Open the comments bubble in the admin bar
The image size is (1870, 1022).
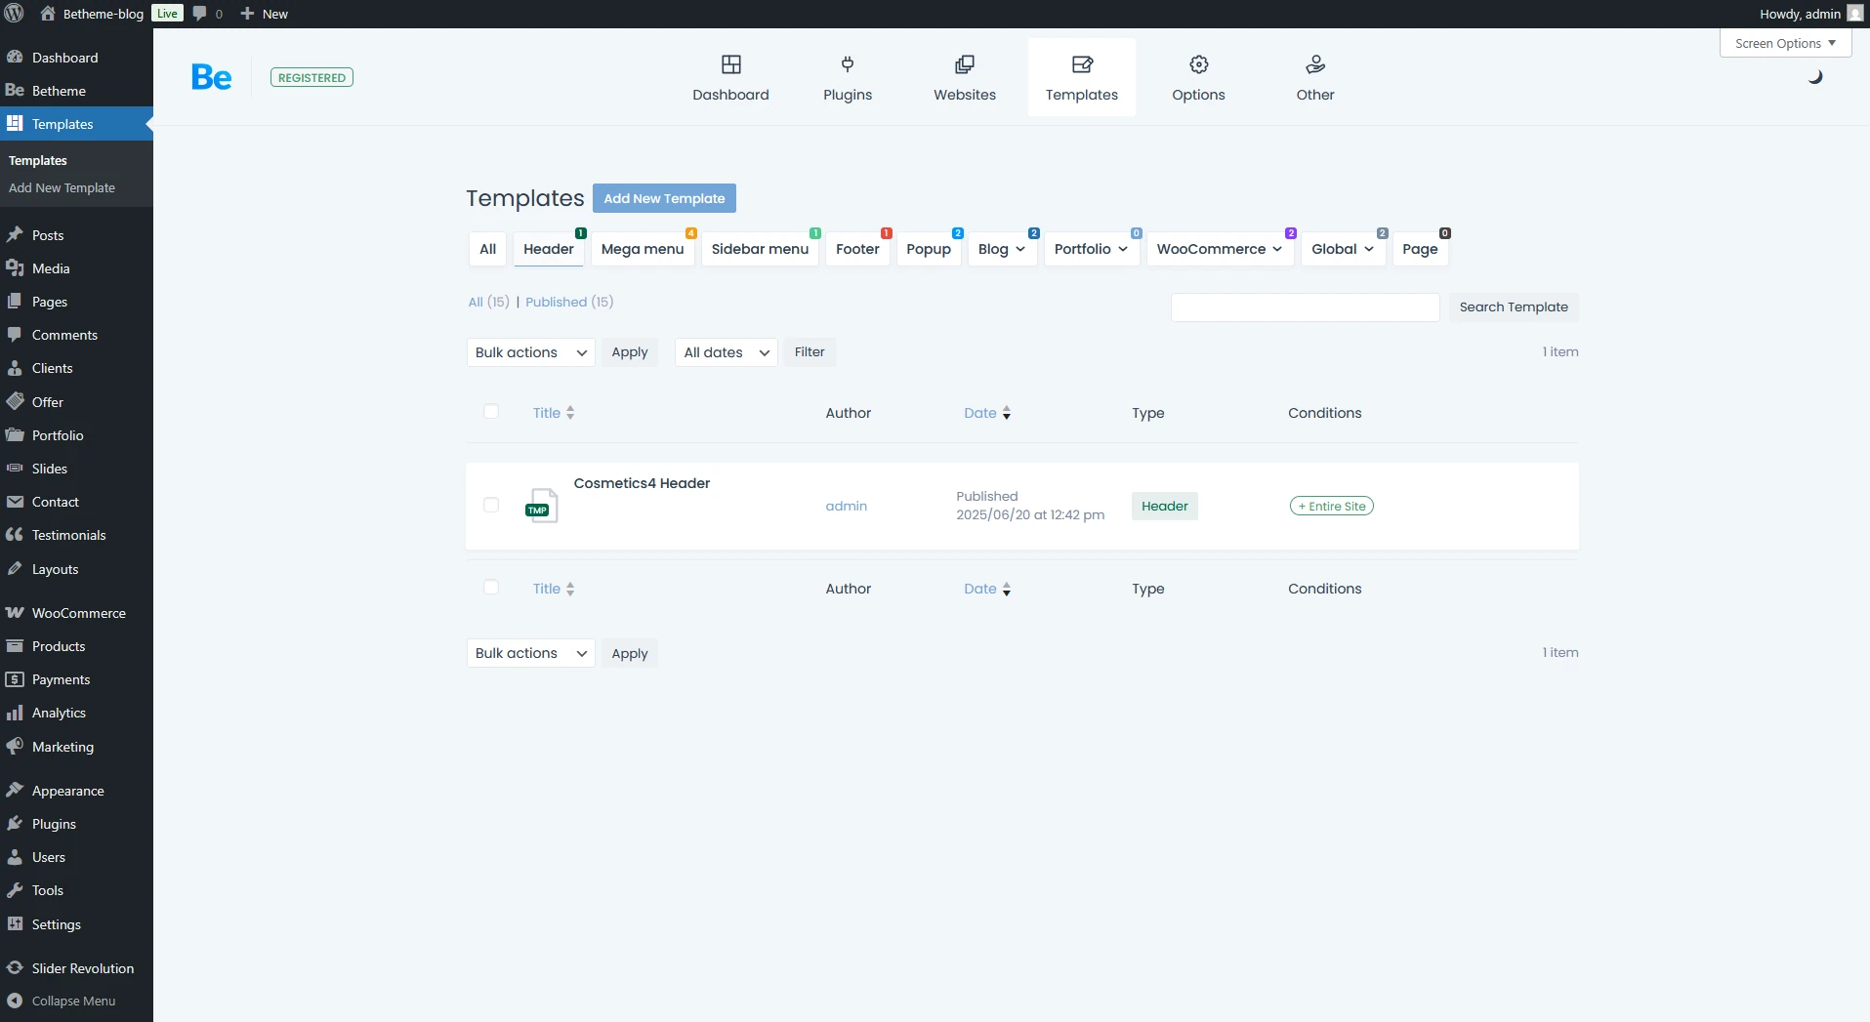click(x=200, y=13)
